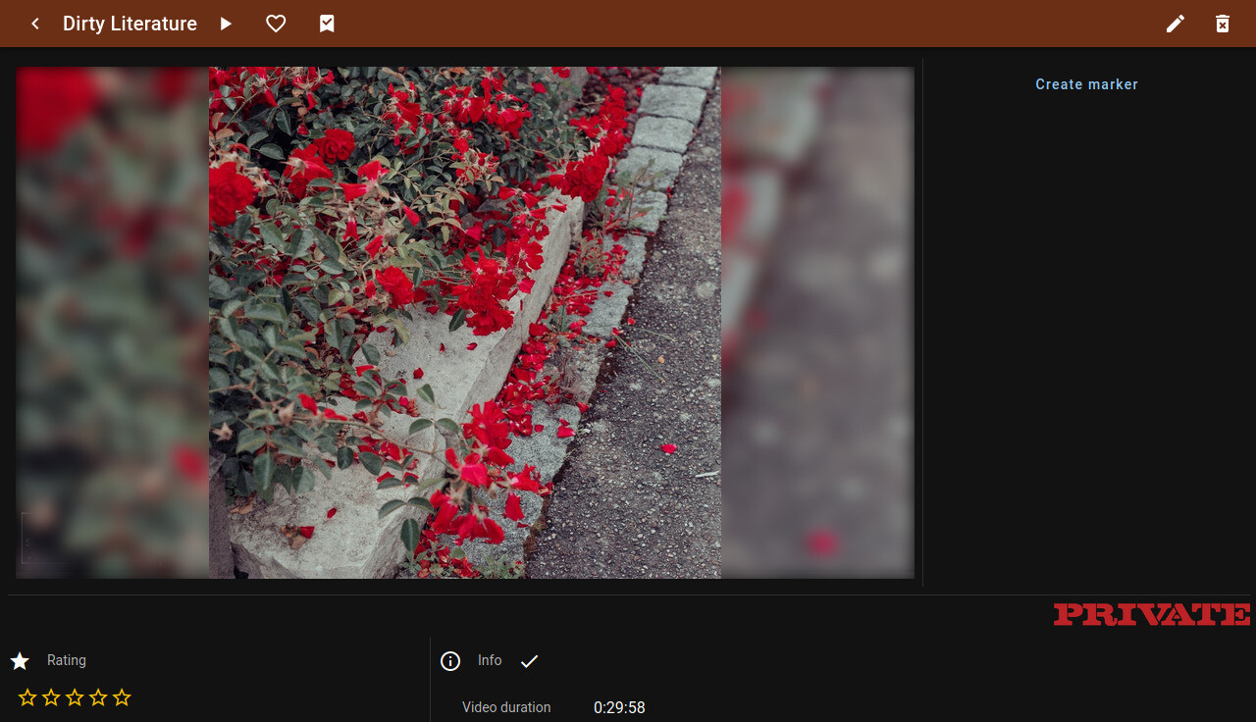The image size is (1256, 722).
Task: Click the checkmark next to Info
Action: click(x=529, y=661)
